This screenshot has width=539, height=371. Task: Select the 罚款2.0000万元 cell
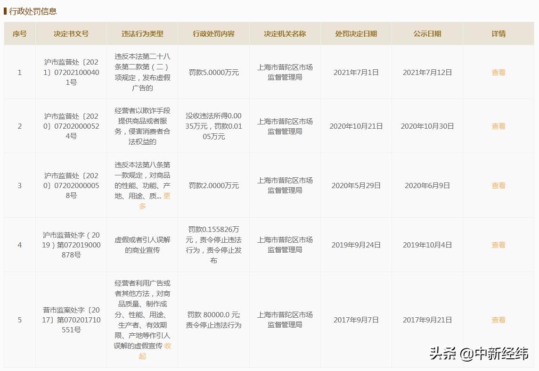[x=213, y=185]
